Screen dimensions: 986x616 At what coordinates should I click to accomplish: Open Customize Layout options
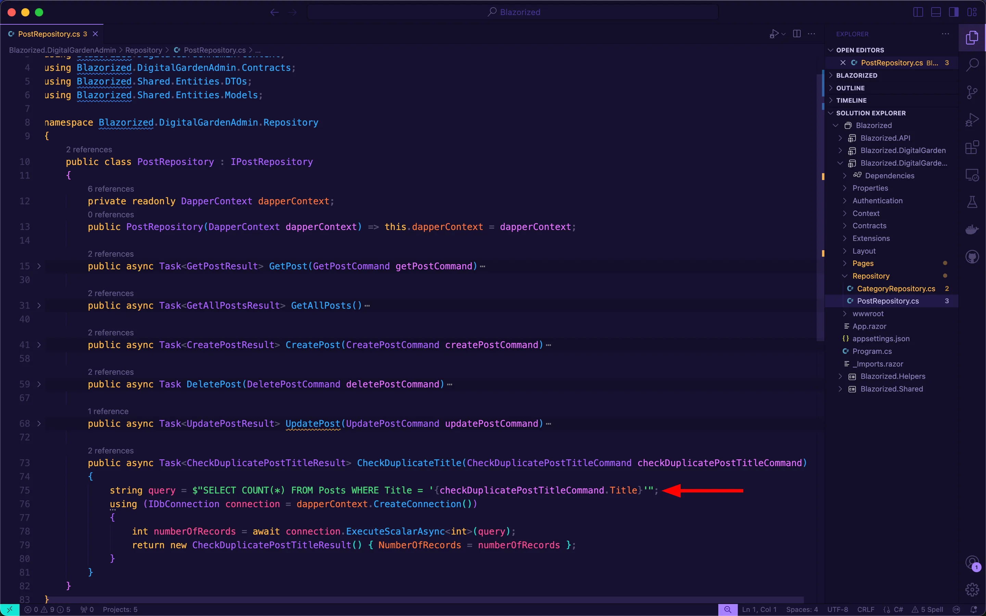[972, 12]
